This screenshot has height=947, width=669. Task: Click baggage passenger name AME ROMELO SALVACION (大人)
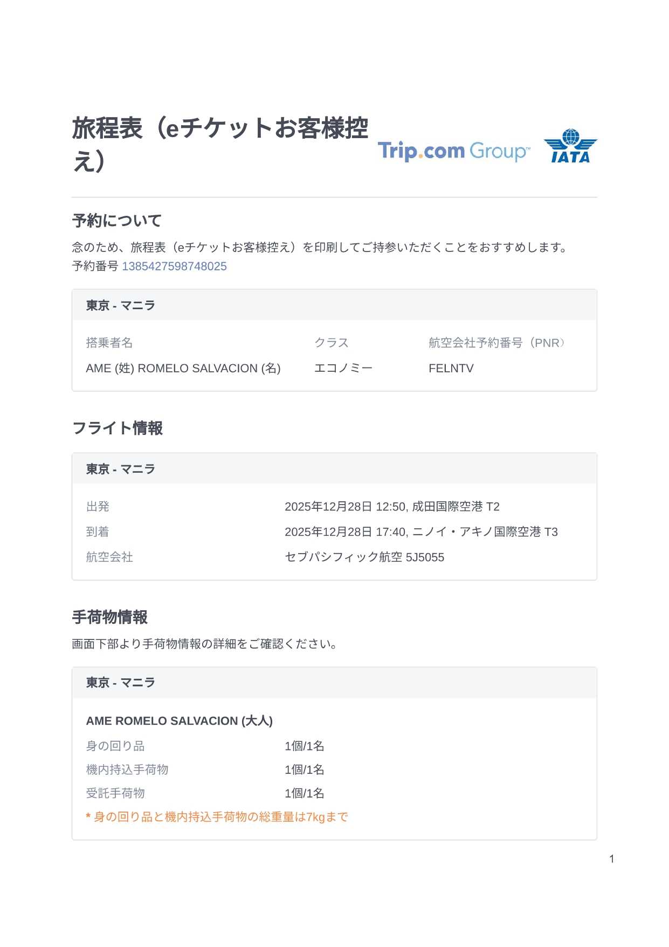[x=180, y=721]
